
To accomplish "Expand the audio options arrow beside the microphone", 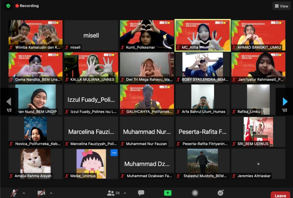I will click(x=24, y=193).
